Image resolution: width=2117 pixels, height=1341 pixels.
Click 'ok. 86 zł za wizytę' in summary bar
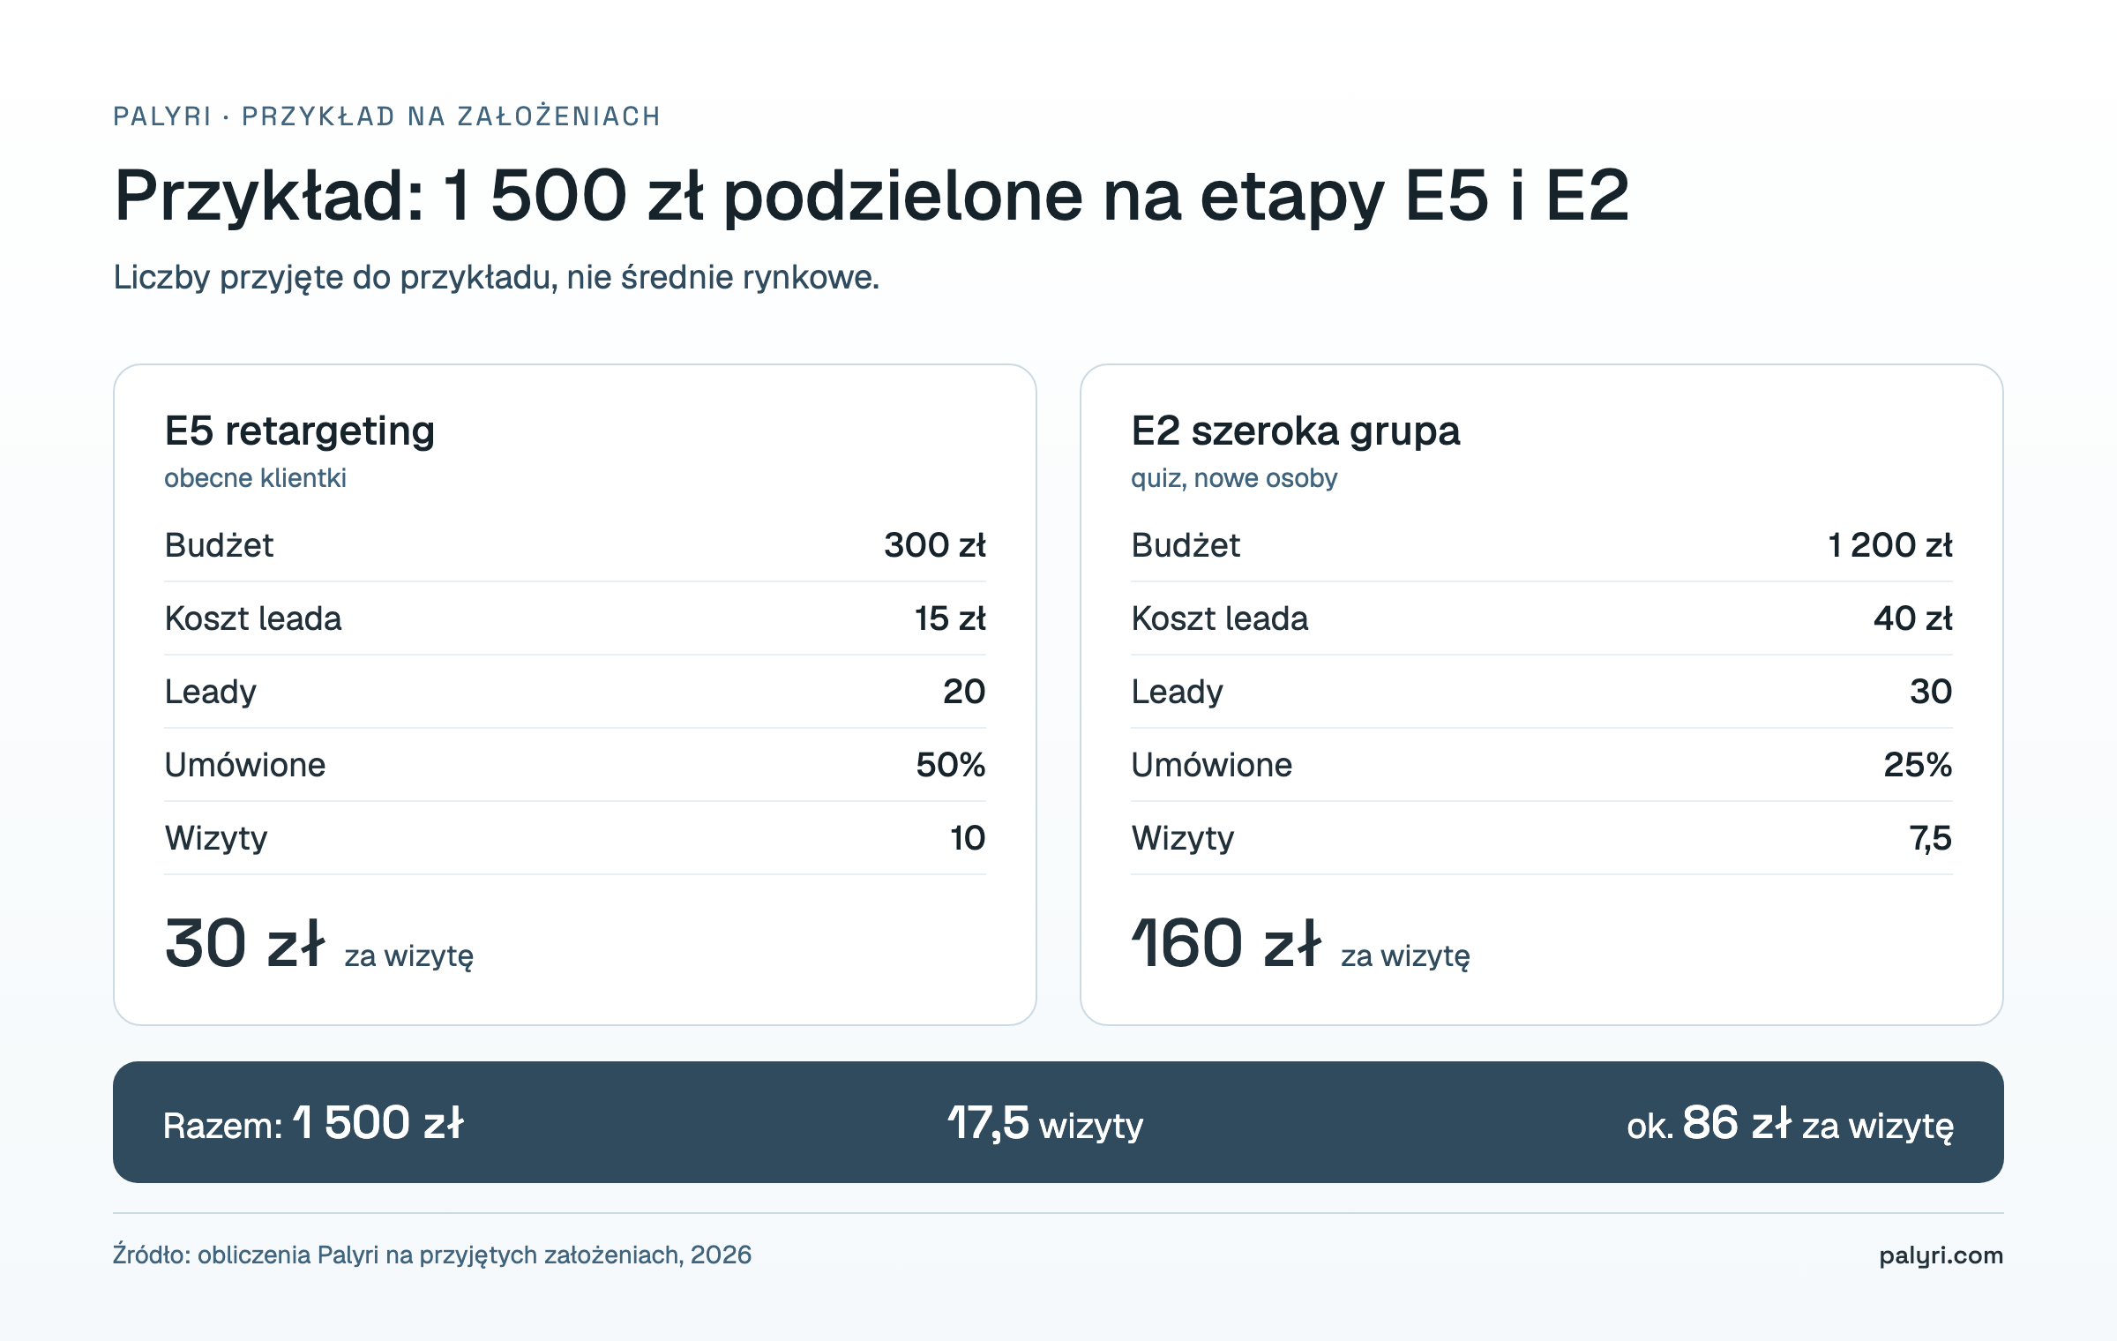click(1791, 1124)
